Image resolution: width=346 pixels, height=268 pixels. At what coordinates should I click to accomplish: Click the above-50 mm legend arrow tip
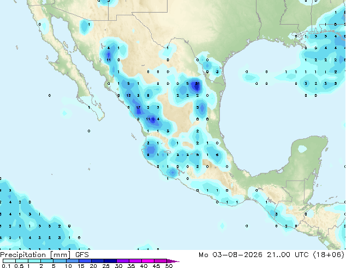[173, 261]
